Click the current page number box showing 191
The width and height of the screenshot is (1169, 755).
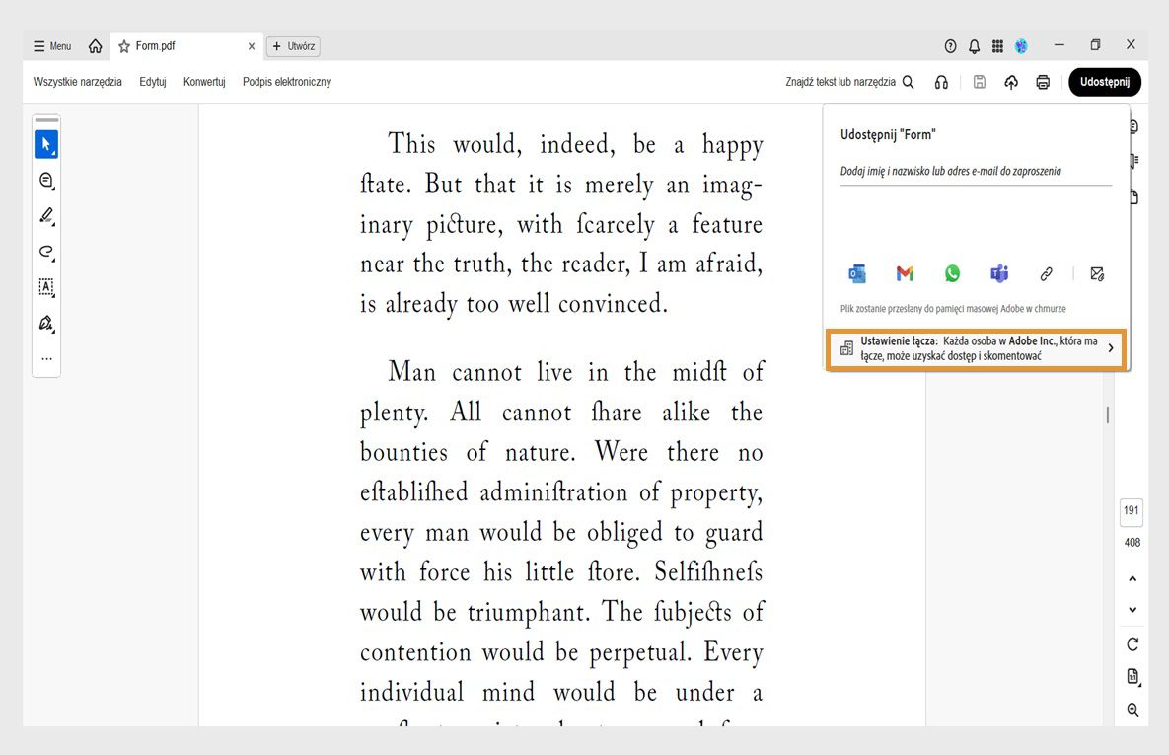pyautogui.click(x=1131, y=511)
